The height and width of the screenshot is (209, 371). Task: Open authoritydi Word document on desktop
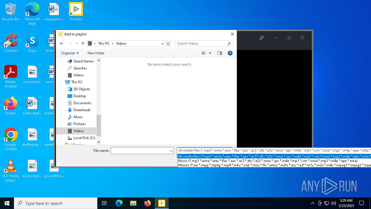point(32,106)
